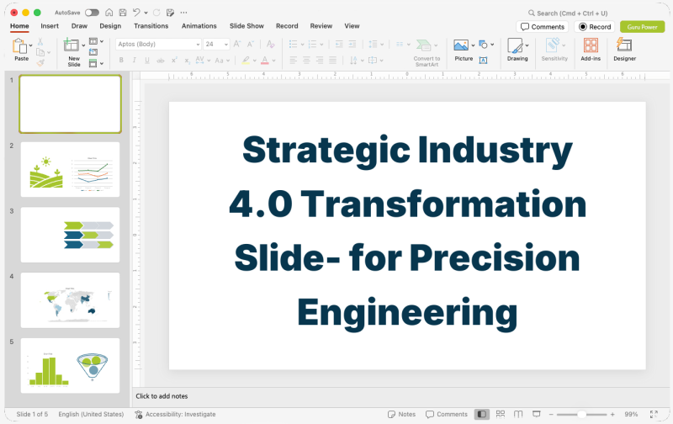Click the zoom slider handle
This screenshot has height=424, width=673.
click(581, 414)
